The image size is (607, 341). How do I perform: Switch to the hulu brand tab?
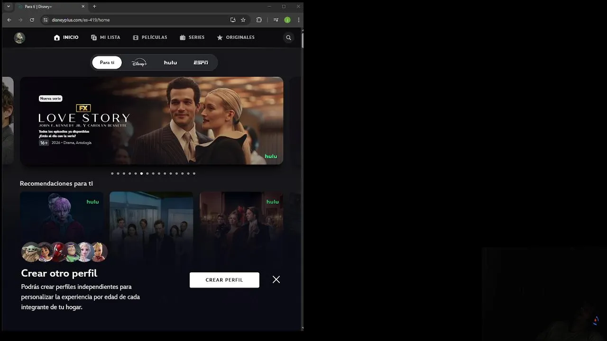pos(170,63)
